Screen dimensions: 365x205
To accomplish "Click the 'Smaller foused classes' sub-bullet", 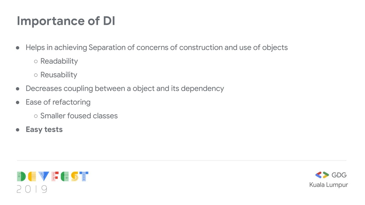I will tap(79, 116).
